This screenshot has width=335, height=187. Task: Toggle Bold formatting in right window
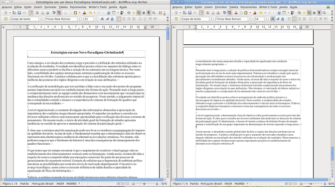(x=273, y=19)
